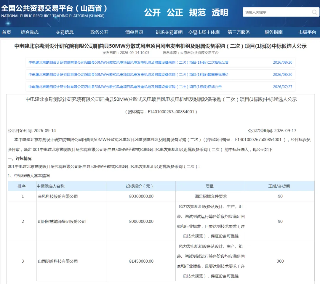Open the 最高投标限价 related link
320x284 pixels.
129,75
